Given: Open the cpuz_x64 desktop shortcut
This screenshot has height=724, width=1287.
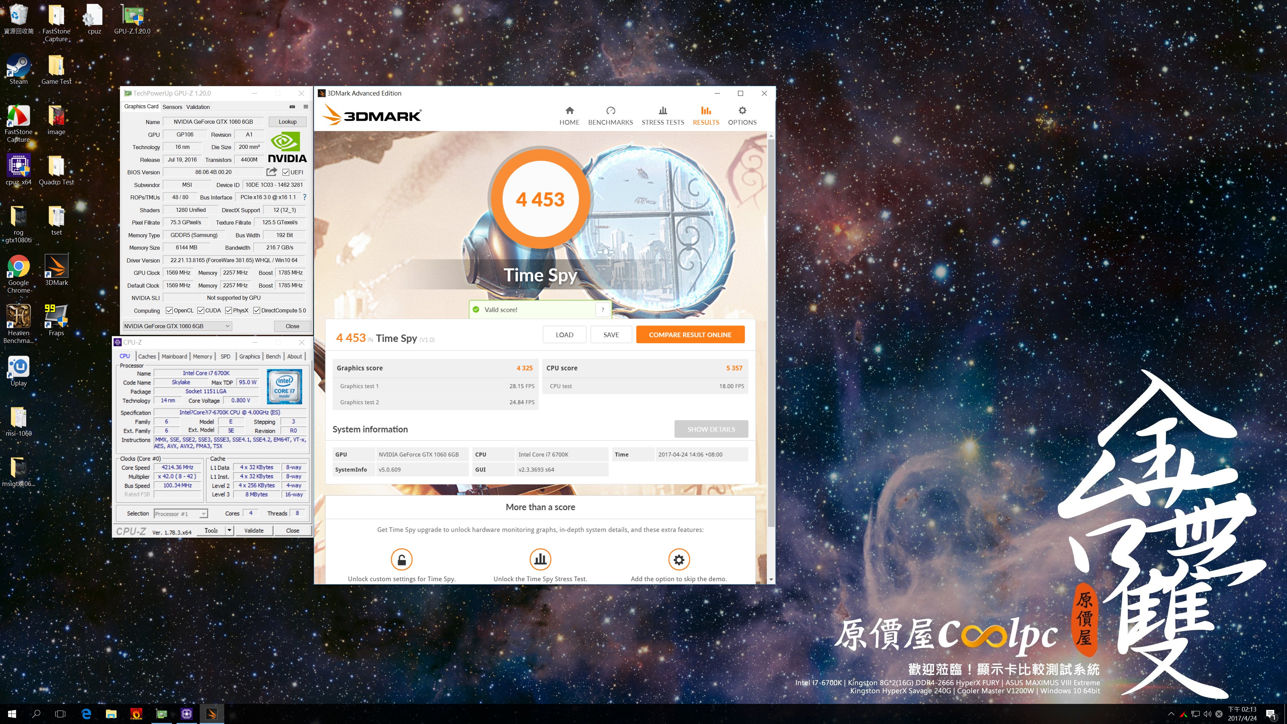Looking at the screenshot, I should (x=18, y=170).
